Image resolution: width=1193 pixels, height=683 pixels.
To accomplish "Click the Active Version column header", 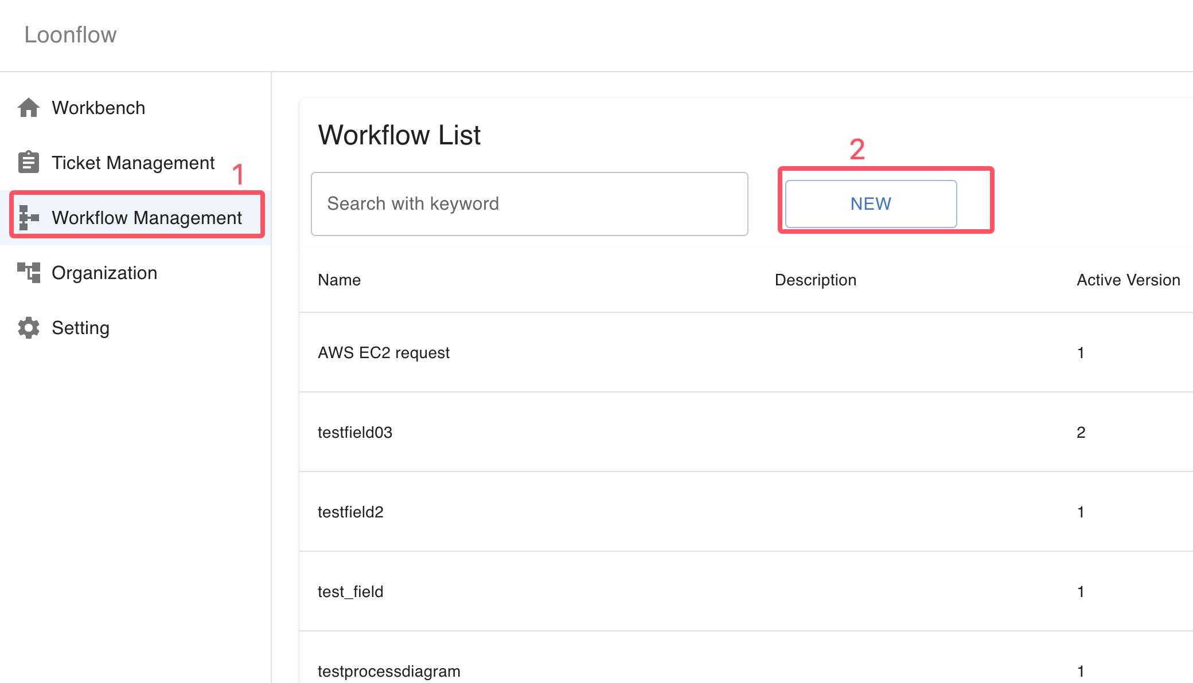I will pyautogui.click(x=1128, y=280).
